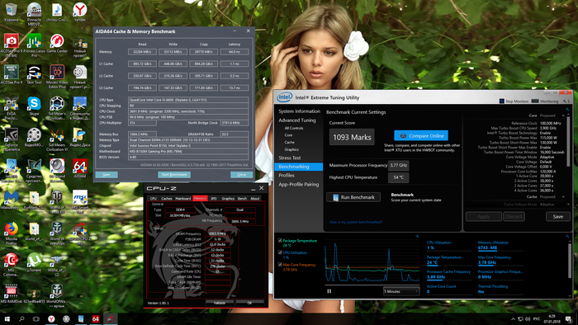Open Yandex Disk (Яндекс.Диск) desktop icon

pos(79,138)
